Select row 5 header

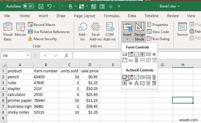click(x=3, y=94)
